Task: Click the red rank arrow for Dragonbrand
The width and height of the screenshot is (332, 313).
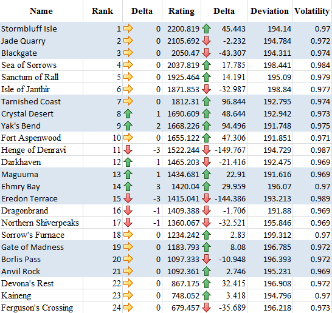Action: click(128, 210)
